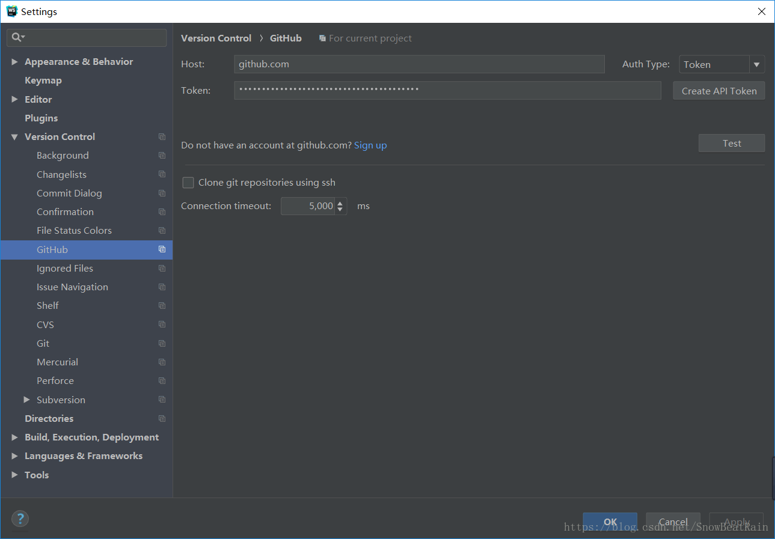775x539 pixels.
Task: Click project-level icon beside Git
Action: [x=162, y=343]
